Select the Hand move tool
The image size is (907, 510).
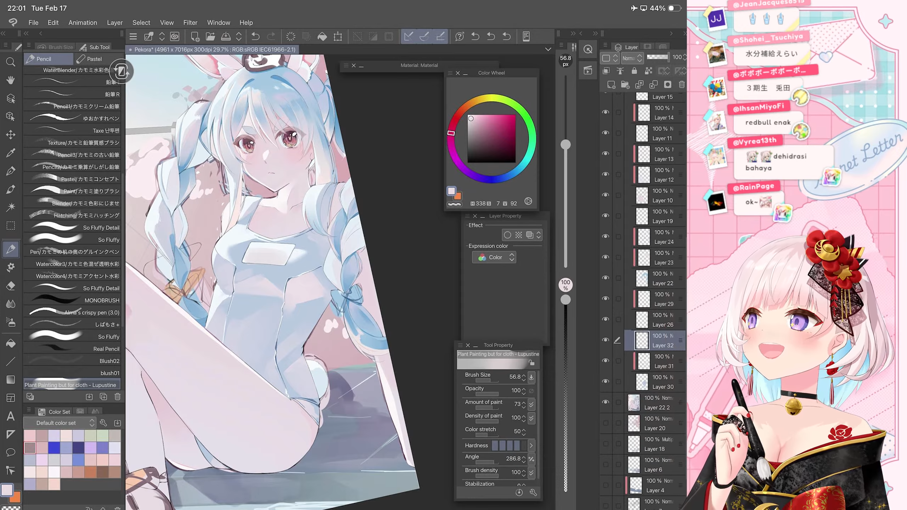point(11,80)
